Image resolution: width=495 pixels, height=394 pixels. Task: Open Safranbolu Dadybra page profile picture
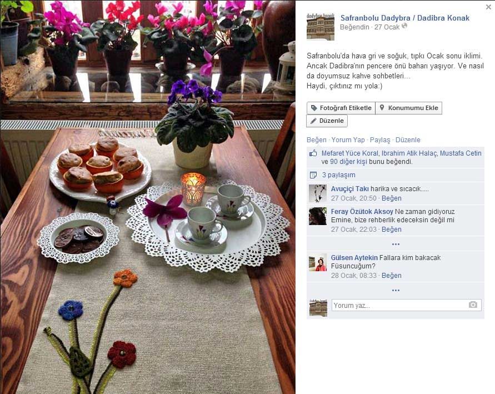(321, 27)
